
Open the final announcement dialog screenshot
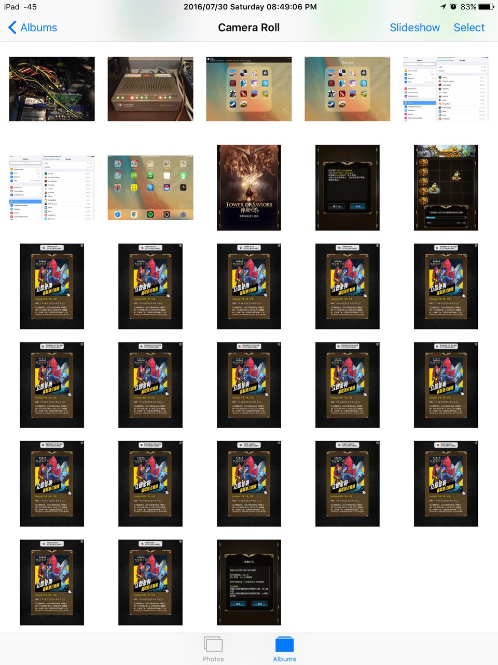click(249, 582)
